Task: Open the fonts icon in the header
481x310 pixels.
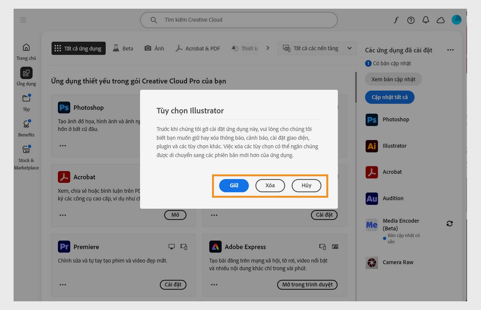Action: [396, 20]
